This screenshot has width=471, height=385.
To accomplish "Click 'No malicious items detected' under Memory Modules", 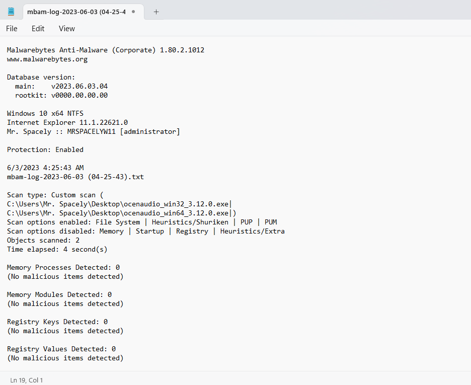I will tap(65, 303).
